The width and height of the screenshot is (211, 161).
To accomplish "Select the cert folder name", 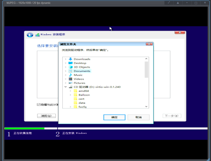I will point(81,99).
